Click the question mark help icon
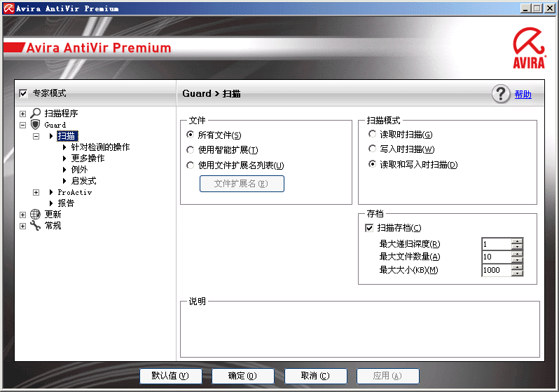The height and width of the screenshot is (392, 559). [501, 94]
